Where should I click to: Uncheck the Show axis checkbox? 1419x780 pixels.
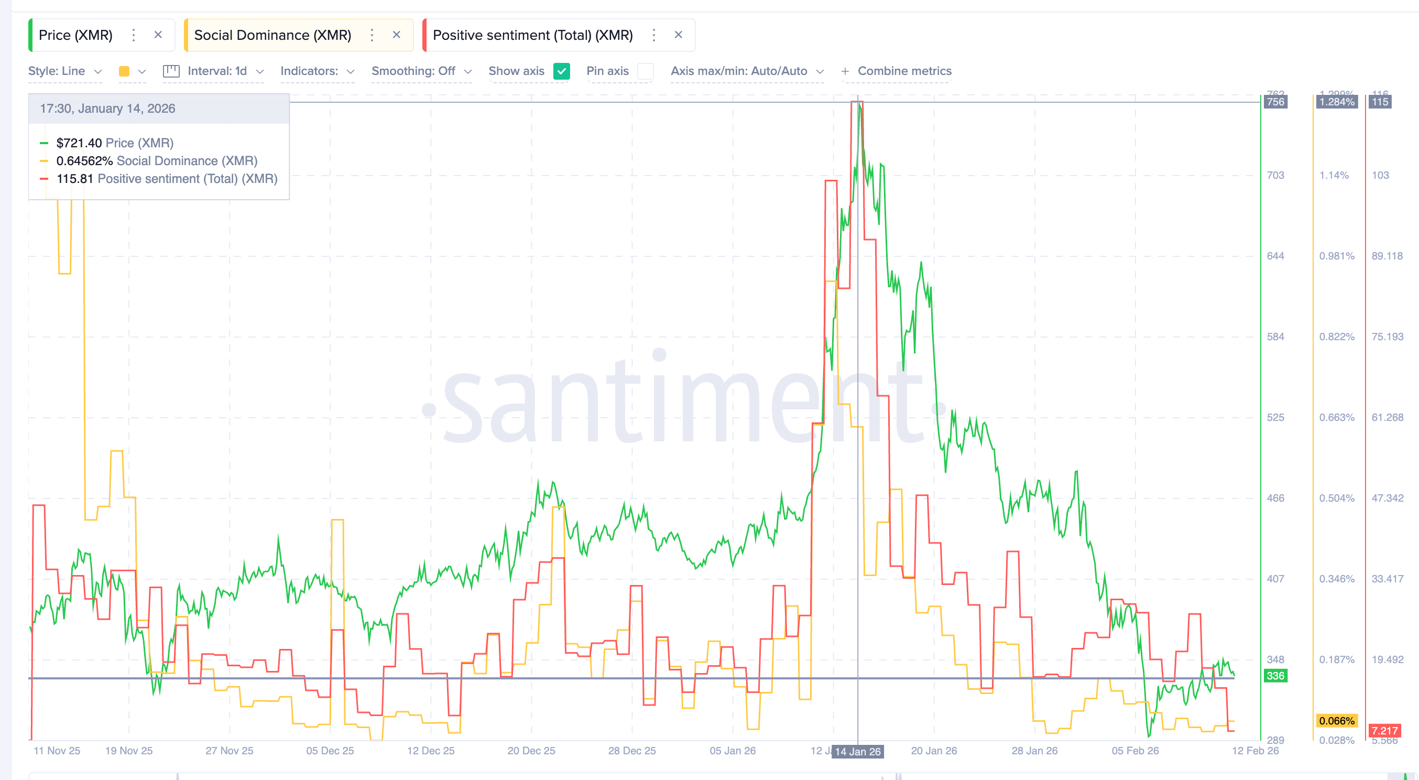click(561, 71)
